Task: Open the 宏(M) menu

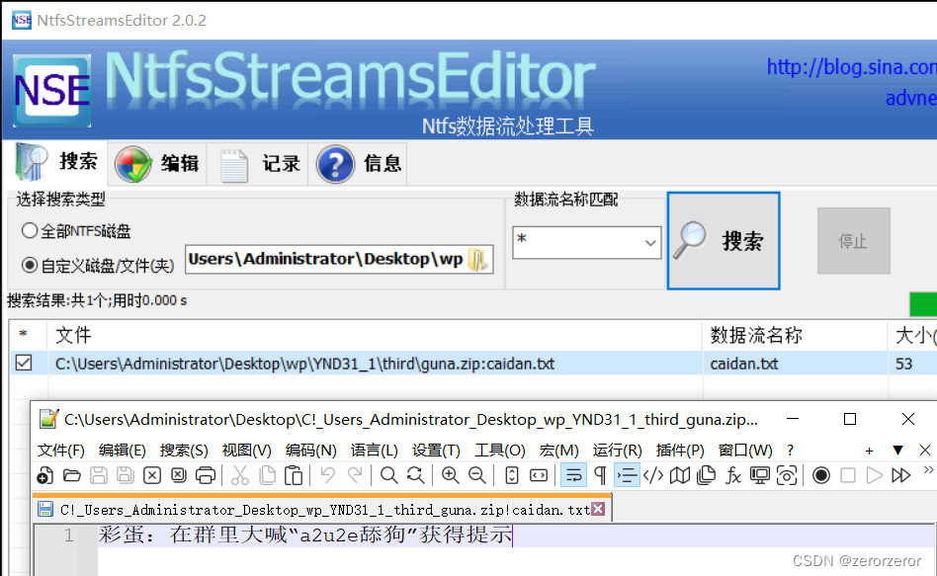Action: 558,451
